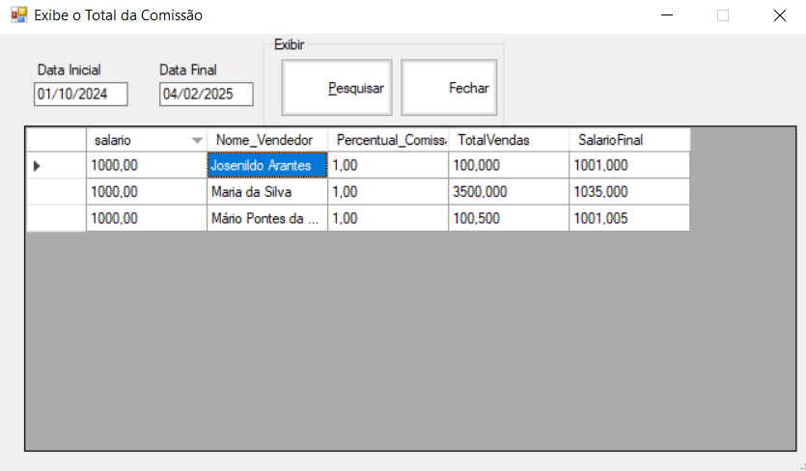Select the Mário Pontes vendor cell

[266, 218]
